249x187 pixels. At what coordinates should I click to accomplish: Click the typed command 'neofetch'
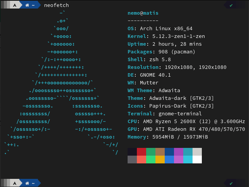tap(56, 5)
